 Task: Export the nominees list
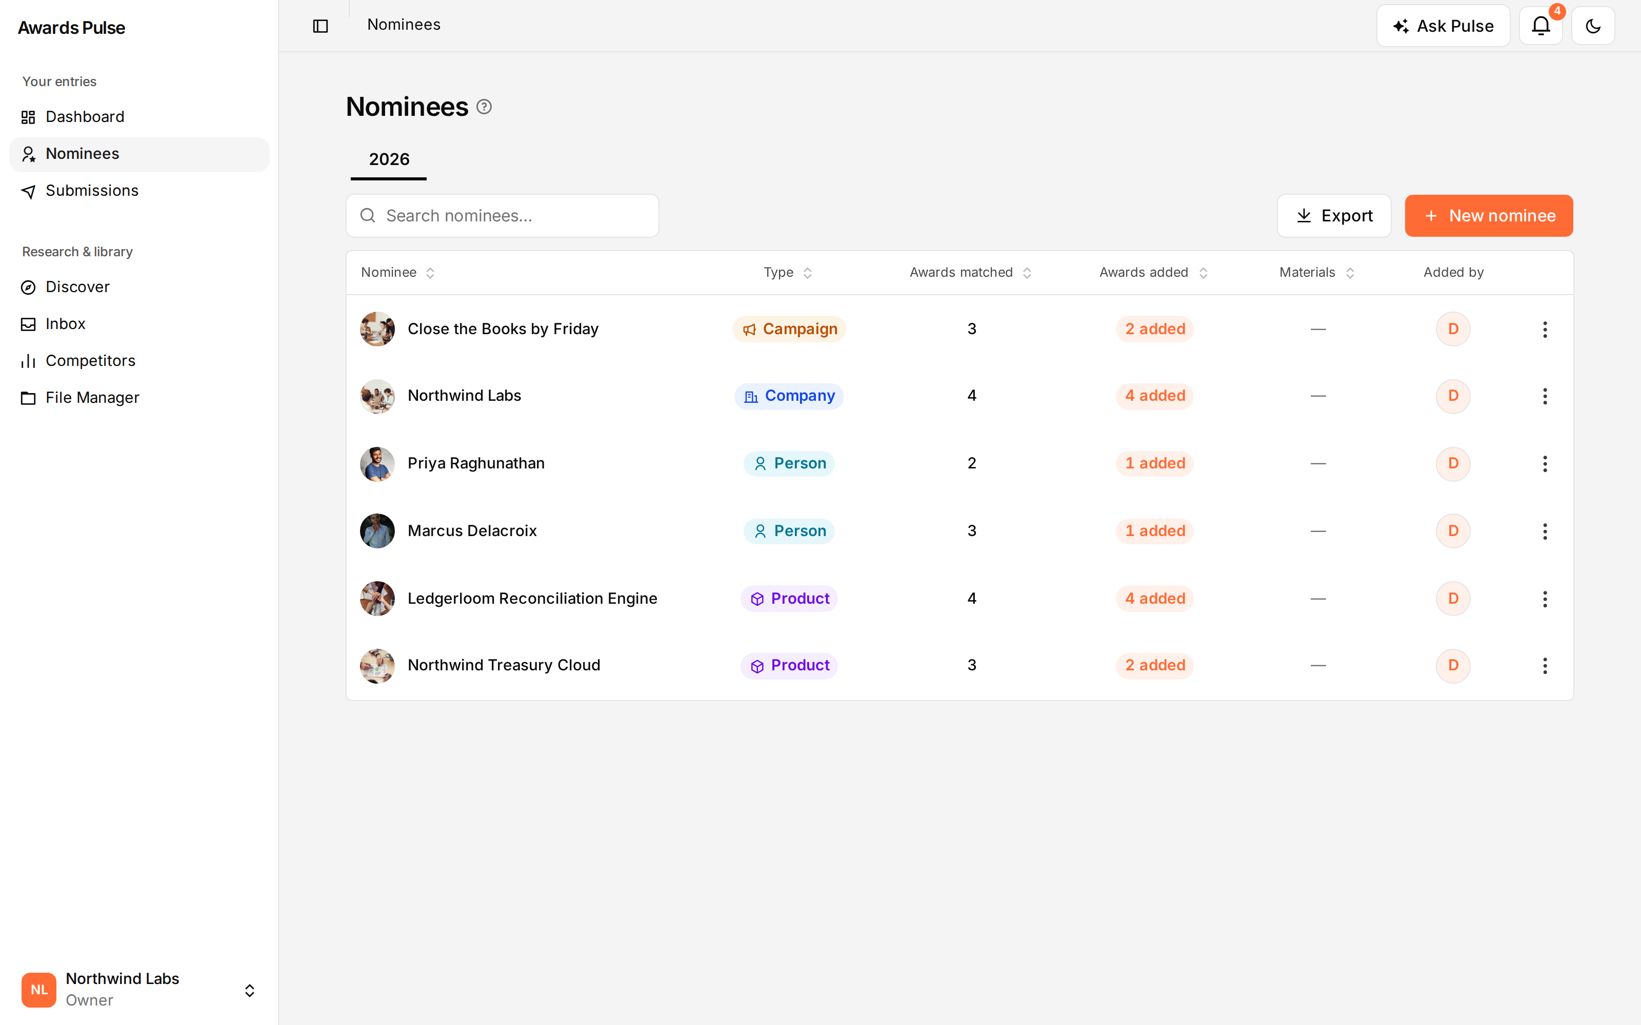[x=1334, y=216]
